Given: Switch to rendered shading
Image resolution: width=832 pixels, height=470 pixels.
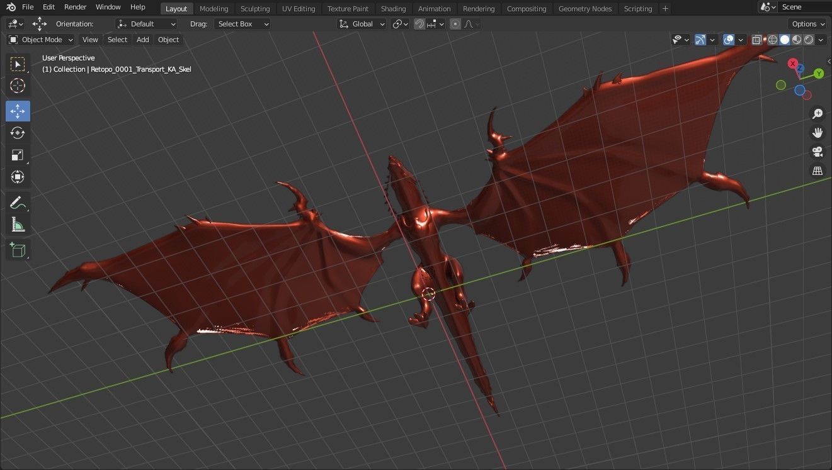Looking at the screenshot, I should pyautogui.click(x=809, y=40).
